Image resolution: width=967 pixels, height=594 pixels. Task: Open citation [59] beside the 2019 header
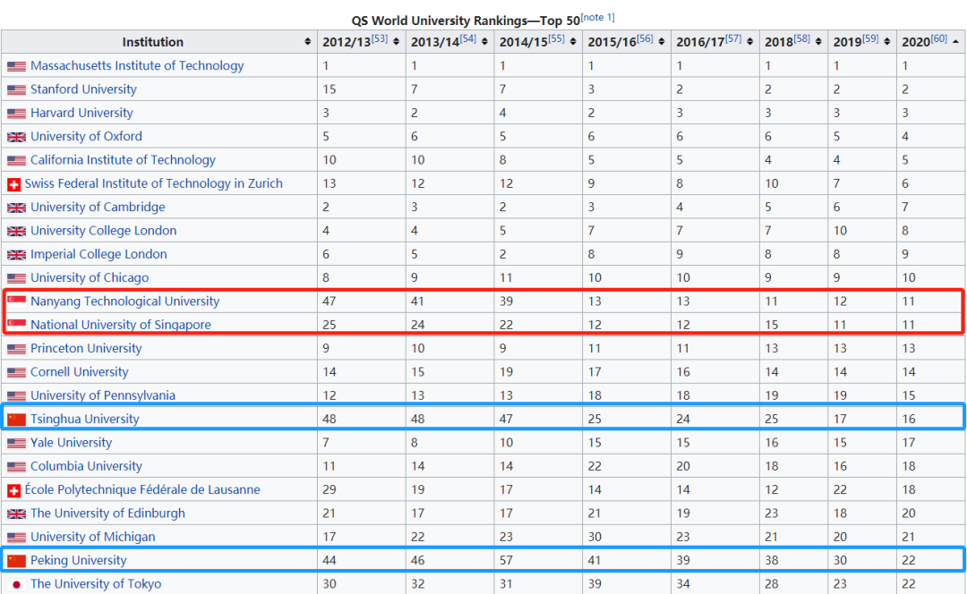[x=870, y=38]
